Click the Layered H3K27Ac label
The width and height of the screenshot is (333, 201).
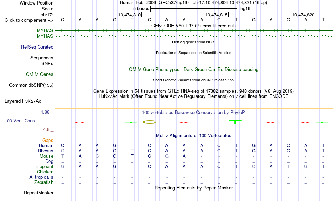tap(23, 101)
